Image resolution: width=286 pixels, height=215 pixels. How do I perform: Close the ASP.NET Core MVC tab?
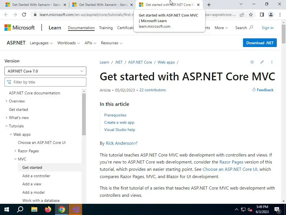[198, 5]
